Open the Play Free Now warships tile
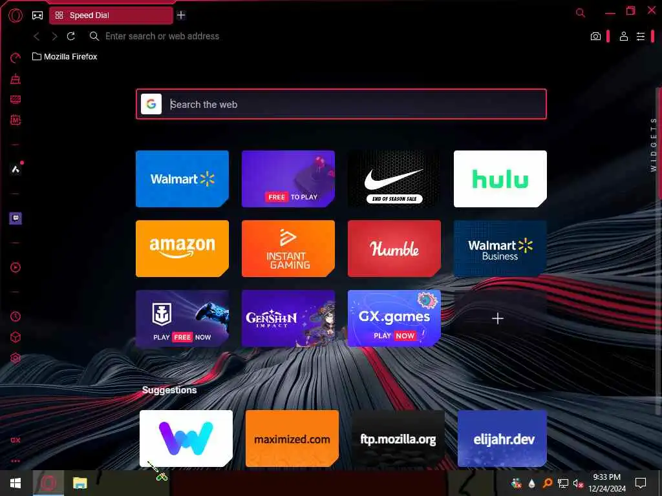This screenshot has height=496, width=662. click(x=182, y=318)
